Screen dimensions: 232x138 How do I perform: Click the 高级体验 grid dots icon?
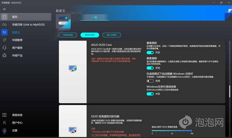tap(4, 115)
